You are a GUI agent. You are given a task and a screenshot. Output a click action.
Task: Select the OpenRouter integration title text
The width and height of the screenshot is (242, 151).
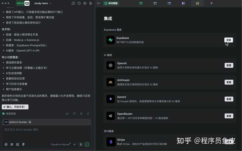pyautogui.click(x=125, y=114)
